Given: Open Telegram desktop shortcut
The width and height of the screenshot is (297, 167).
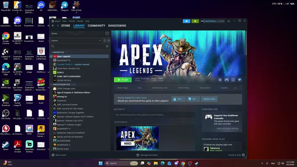Looking at the screenshot, I should [64, 6].
